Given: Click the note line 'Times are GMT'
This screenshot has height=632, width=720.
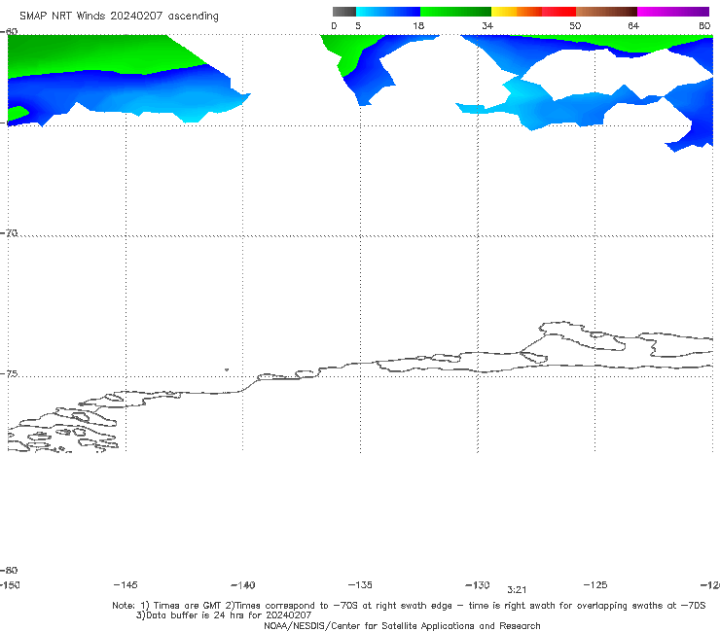Looking at the screenshot, I should tap(188, 606).
